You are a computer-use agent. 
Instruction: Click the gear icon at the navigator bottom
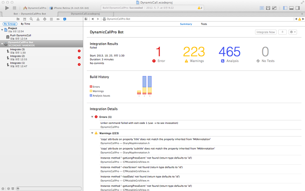3,189
